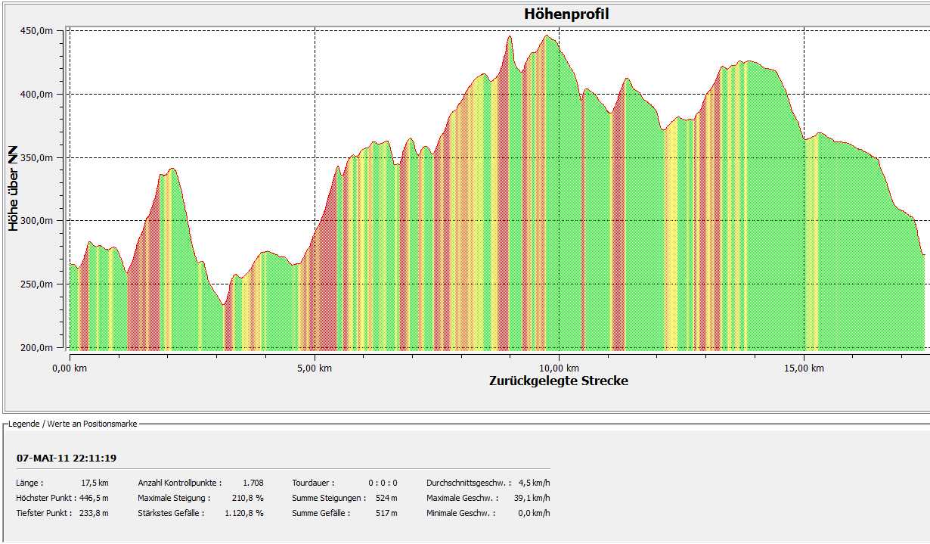Click the Höhenprofil chart title

[x=566, y=14]
